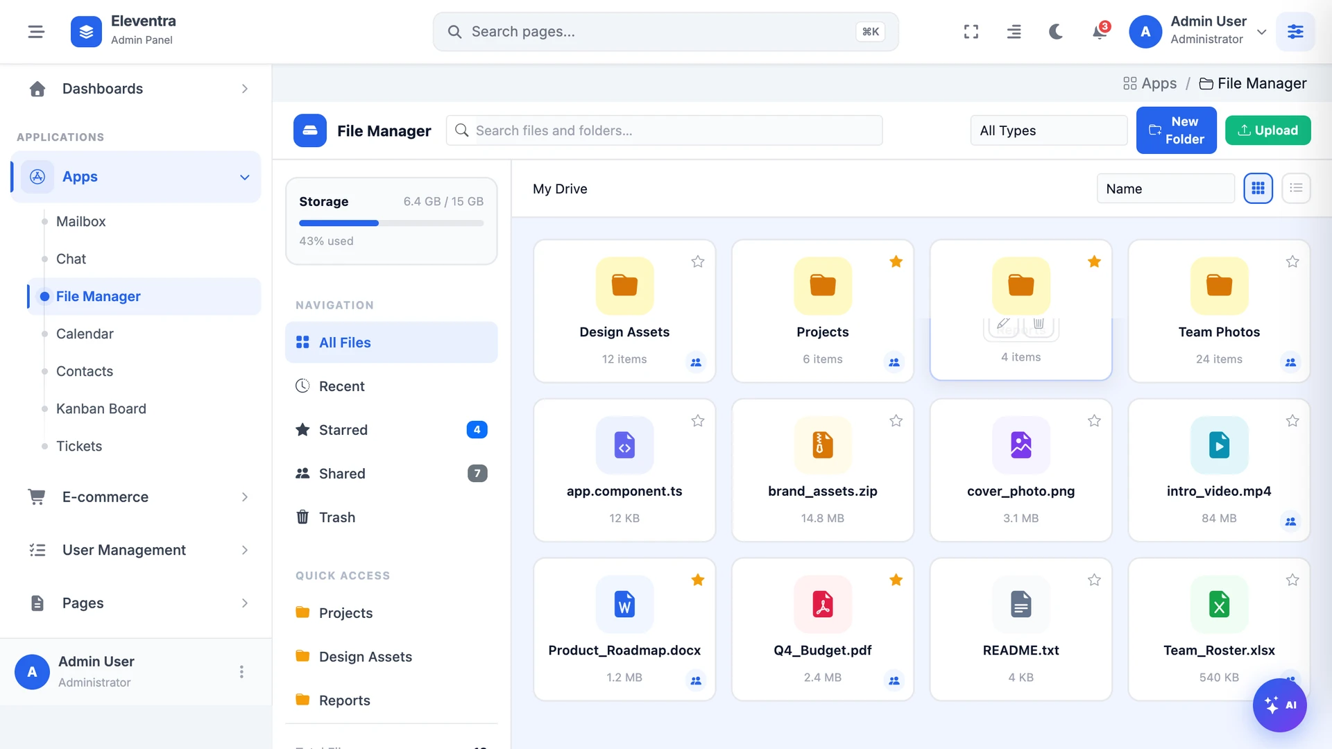This screenshot has height=749, width=1332.
Task: Open the Q4_Budget.pdf PDF icon
Action: tap(823, 604)
